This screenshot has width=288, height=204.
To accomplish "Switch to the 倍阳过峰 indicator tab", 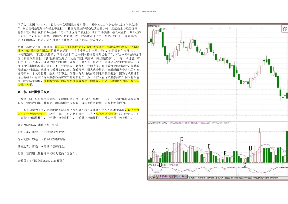I will (265, 178).
